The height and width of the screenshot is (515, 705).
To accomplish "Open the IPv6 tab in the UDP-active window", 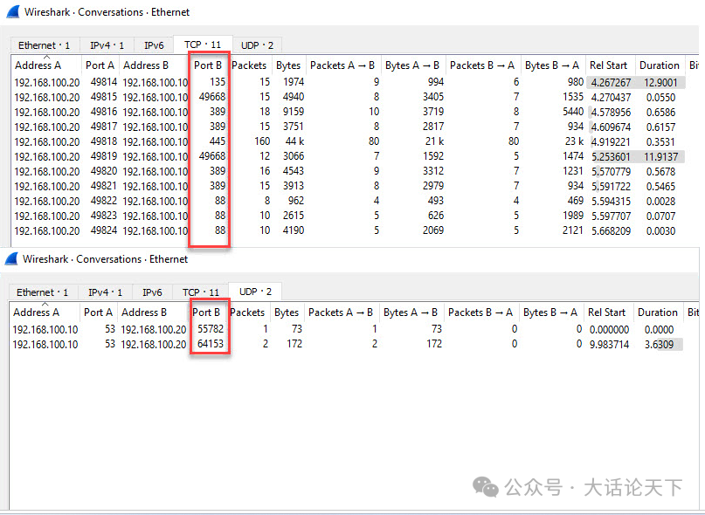I will click(x=152, y=292).
